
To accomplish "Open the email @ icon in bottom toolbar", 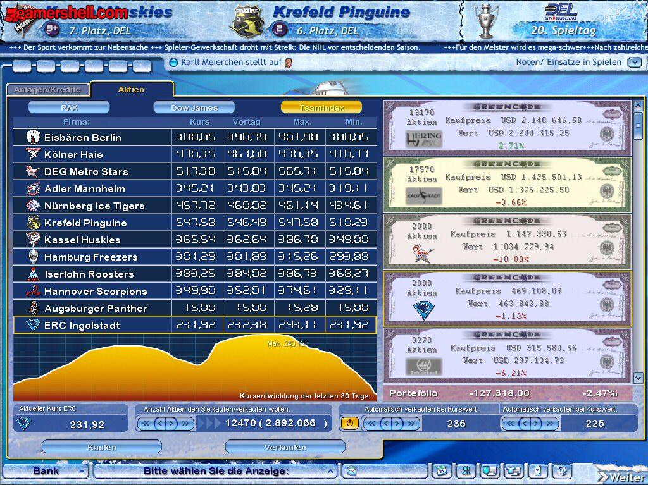I will coord(560,471).
